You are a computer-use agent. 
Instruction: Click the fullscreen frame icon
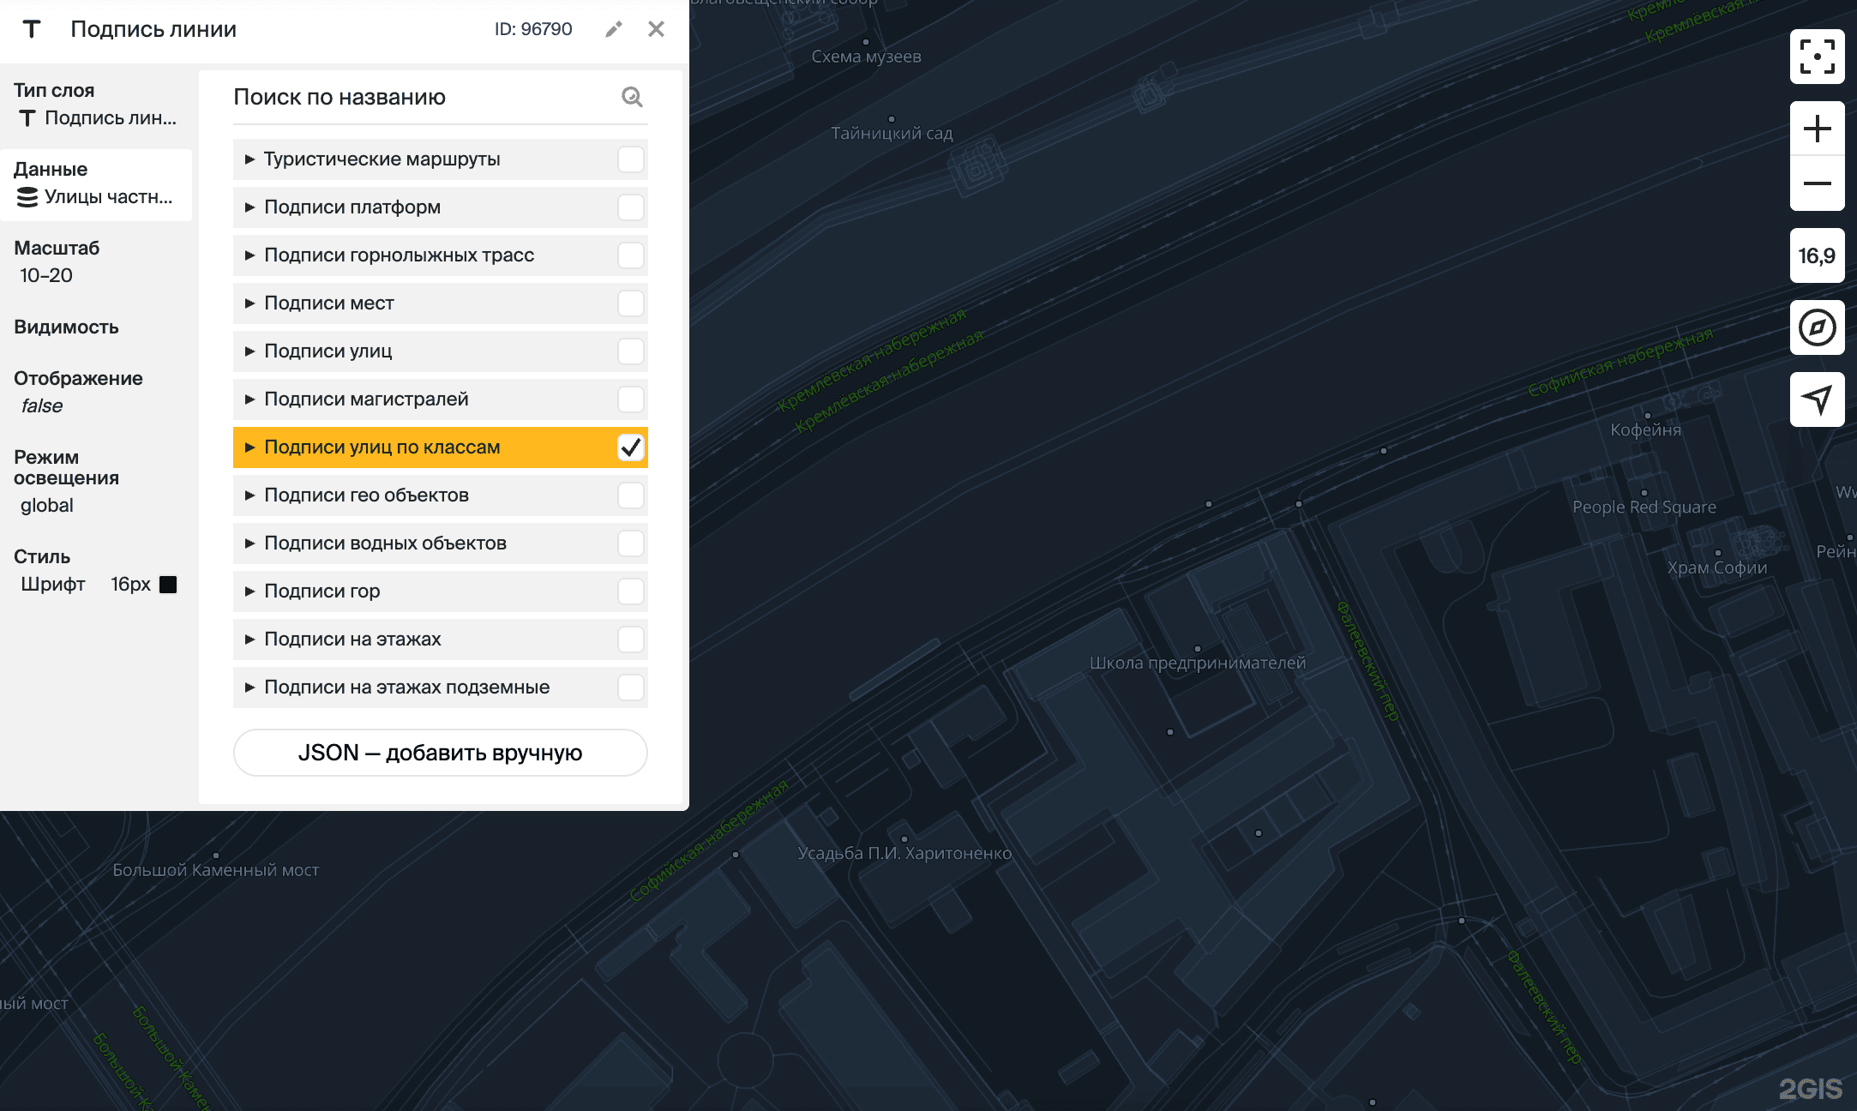(x=1817, y=57)
